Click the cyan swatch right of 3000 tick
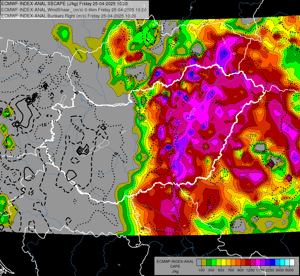 (283, 263)
